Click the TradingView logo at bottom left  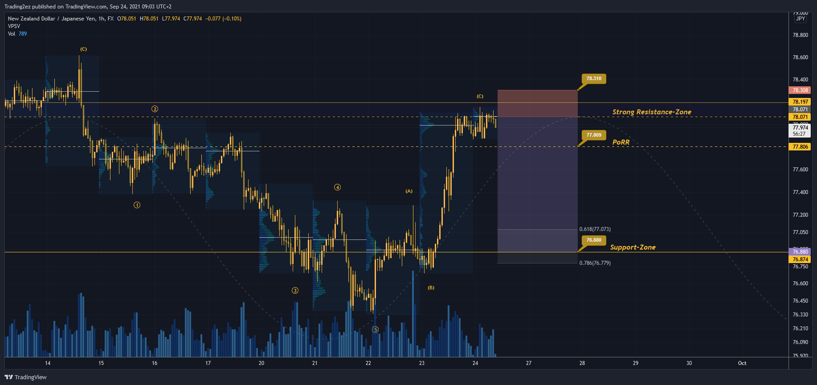pos(25,377)
